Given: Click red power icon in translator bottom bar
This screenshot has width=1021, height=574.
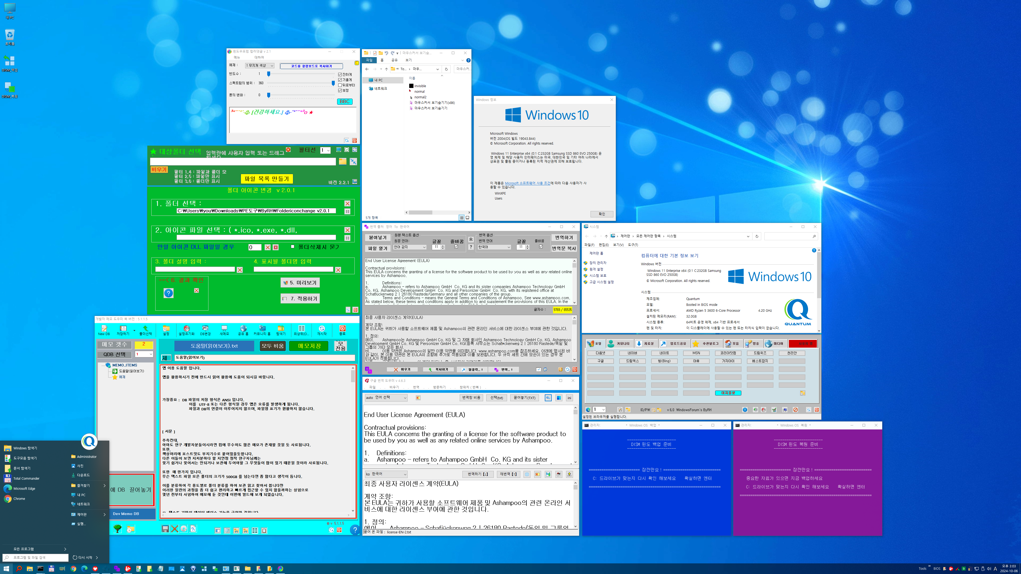Looking at the screenshot, I should pos(575,369).
